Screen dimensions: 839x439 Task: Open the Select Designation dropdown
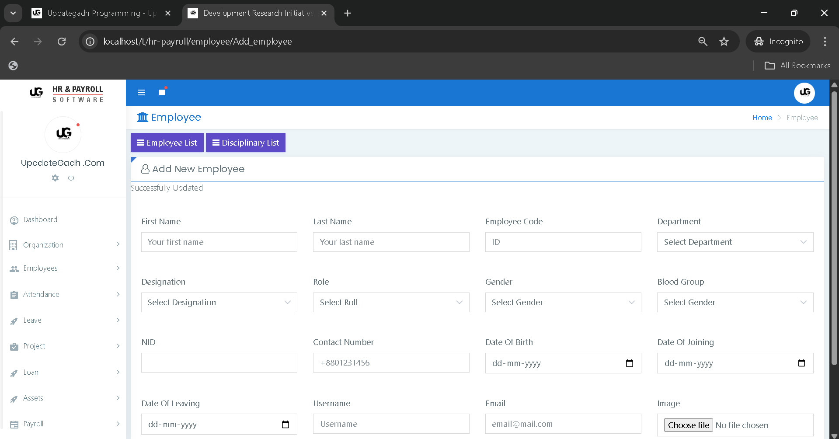tap(219, 303)
